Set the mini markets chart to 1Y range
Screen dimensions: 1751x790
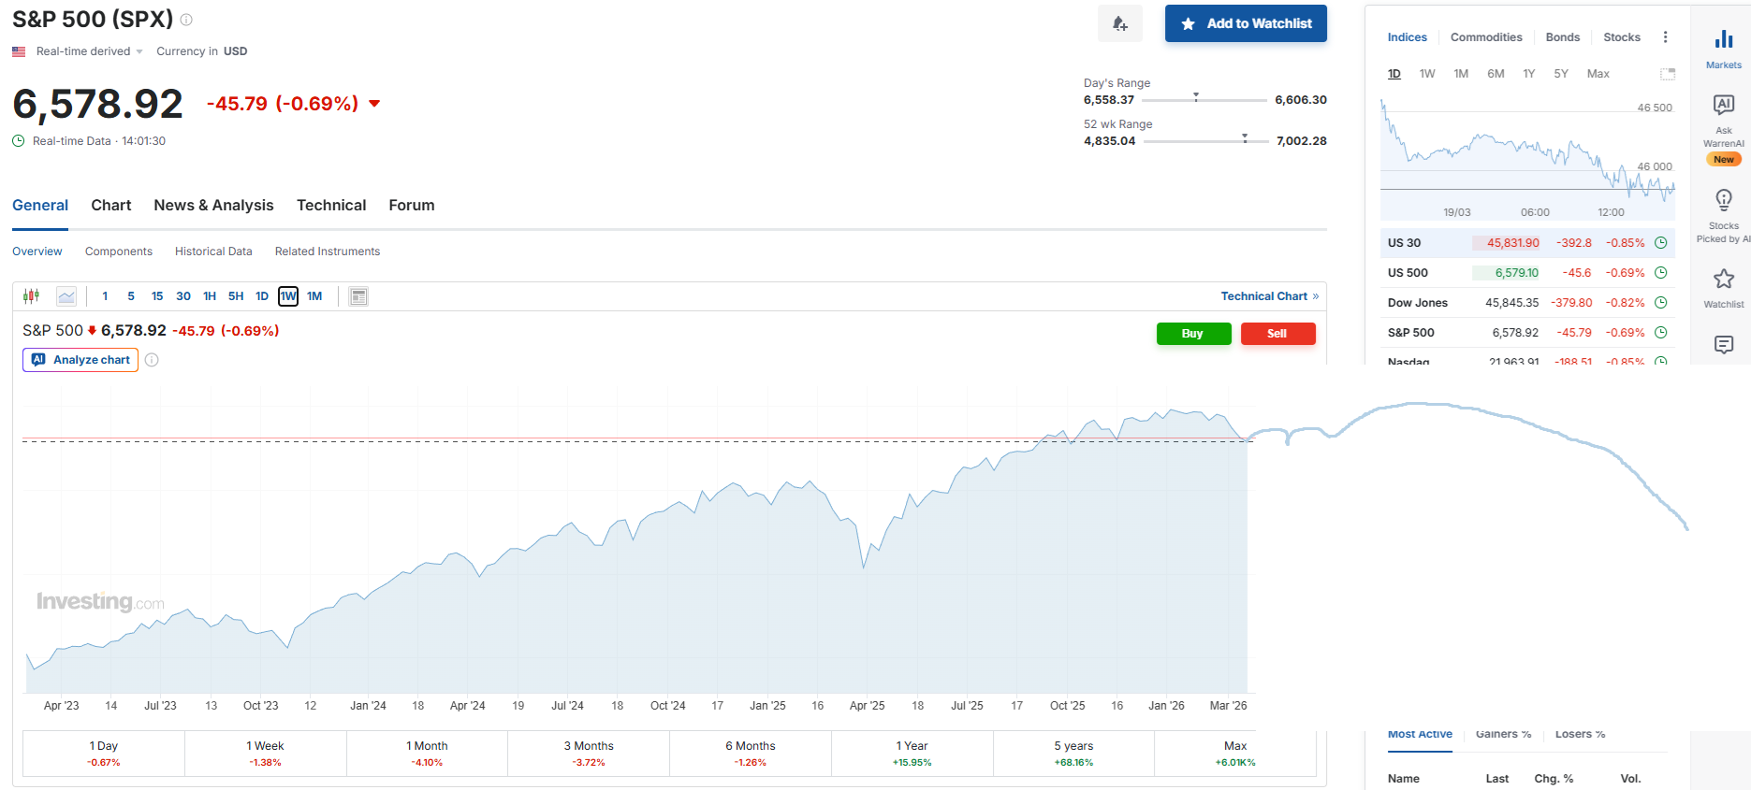click(x=1529, y=74)
